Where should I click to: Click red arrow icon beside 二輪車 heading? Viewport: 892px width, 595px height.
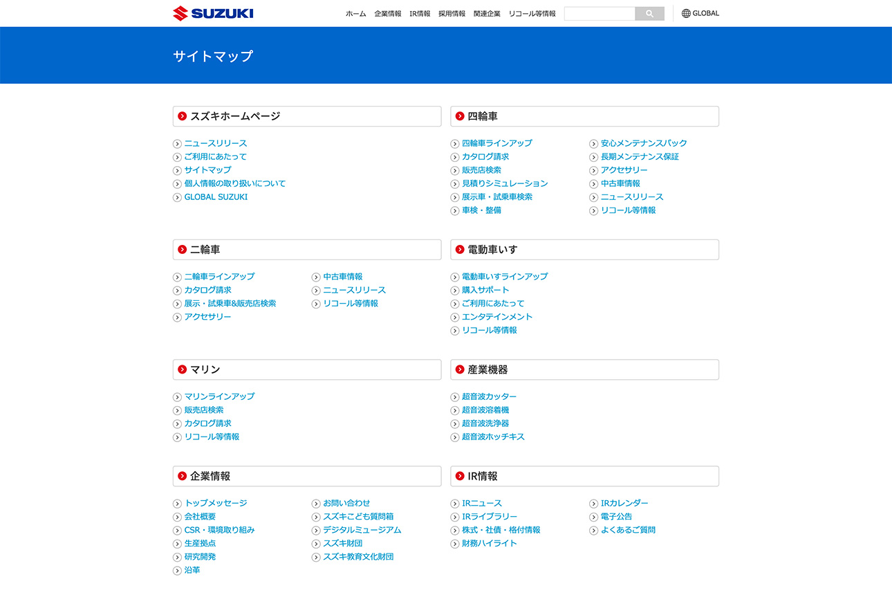[x=183, y=250]
